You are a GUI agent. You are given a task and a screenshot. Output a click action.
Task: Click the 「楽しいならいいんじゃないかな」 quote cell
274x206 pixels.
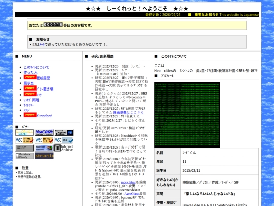(219, 194)
